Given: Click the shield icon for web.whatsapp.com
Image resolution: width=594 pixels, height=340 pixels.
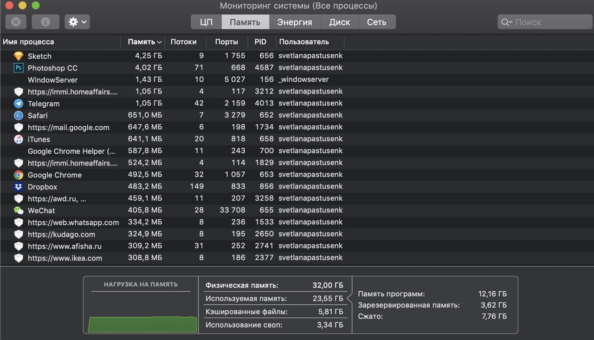Looking at the screenshot, I should click(x=19, y=222).
